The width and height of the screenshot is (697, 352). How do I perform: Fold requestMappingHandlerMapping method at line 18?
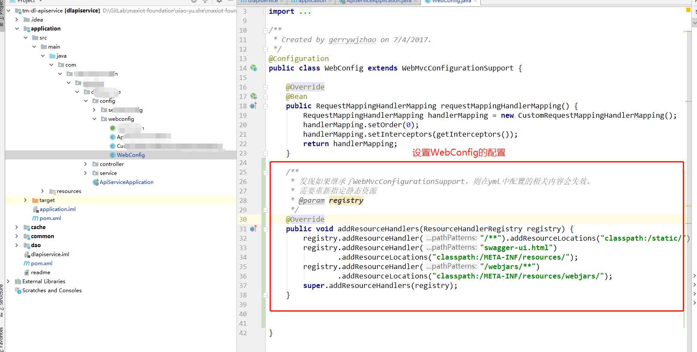[x=265, y=106]
